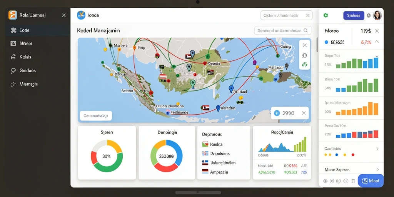
Task: Select the puzzle icon next to Eotte
Action: click(13, 30)
